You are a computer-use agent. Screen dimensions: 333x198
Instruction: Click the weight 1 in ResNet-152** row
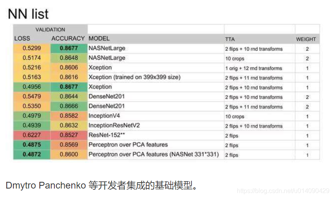click(x=307, y=136)
